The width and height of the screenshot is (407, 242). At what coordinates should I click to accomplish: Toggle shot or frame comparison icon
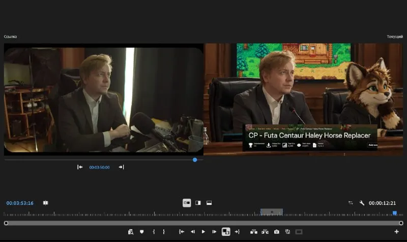point(46,203)
